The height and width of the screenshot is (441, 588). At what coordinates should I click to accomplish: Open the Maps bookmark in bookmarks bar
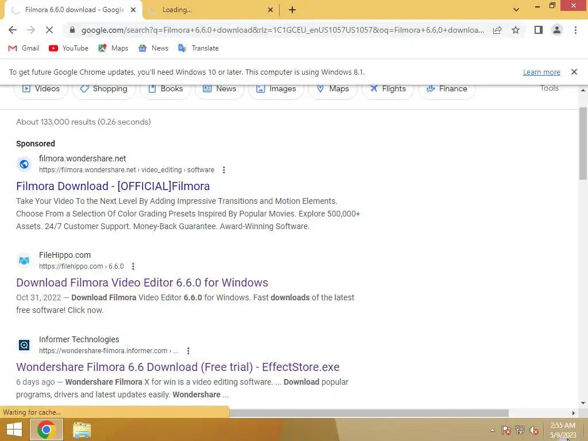[x=113, y=48]
